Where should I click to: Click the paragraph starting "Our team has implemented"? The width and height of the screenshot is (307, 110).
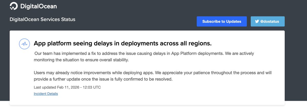tap(144, 57)
